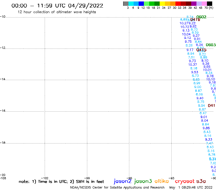216x190 pixels.
Task: Click the gray 3 ft legend swatch
Action: (x=126, y=4)
